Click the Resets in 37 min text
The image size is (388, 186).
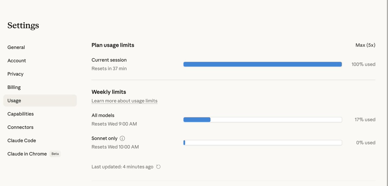click(x=109, y=69)
